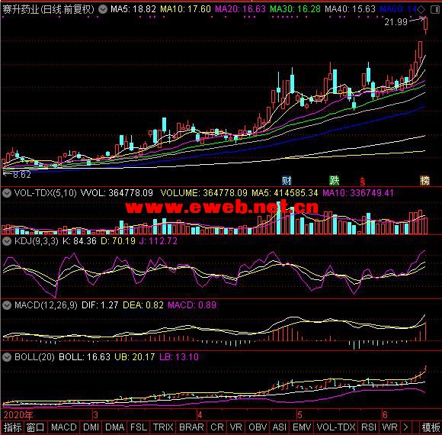This screenshot has width=442, height=435.
Task: Open the 窗口 window tab
Action: [35, 427]
